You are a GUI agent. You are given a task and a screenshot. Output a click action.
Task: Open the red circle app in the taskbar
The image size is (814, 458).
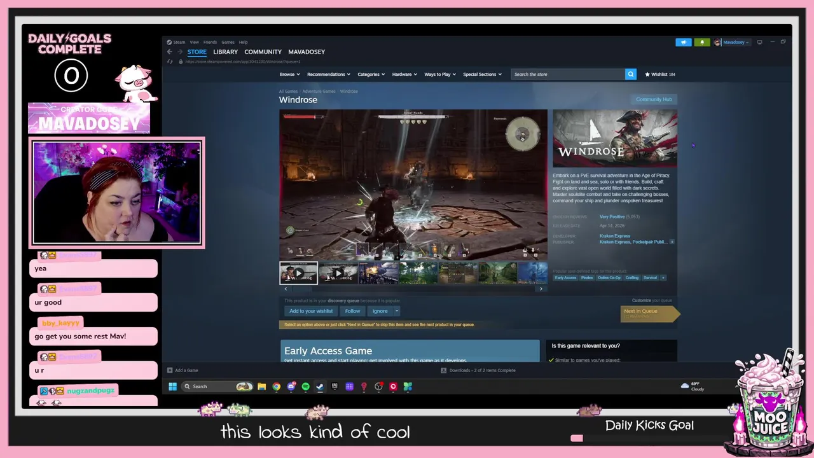click(393, 386)
